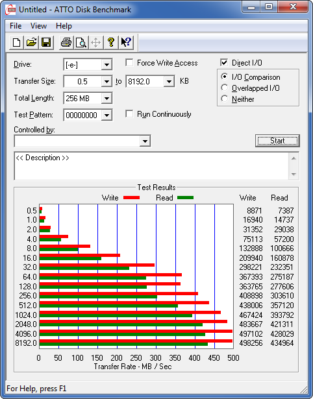The width and height of the screenshot is (313, 399).
Task: Open Print Preview from the toolbar
Action: 81,43
